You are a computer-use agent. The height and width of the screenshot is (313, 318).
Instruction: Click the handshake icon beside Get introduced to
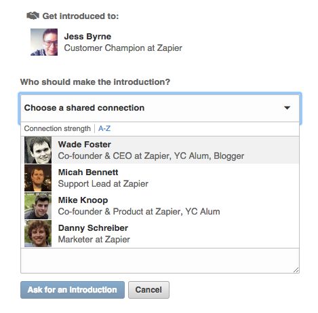tap(33, 16)
